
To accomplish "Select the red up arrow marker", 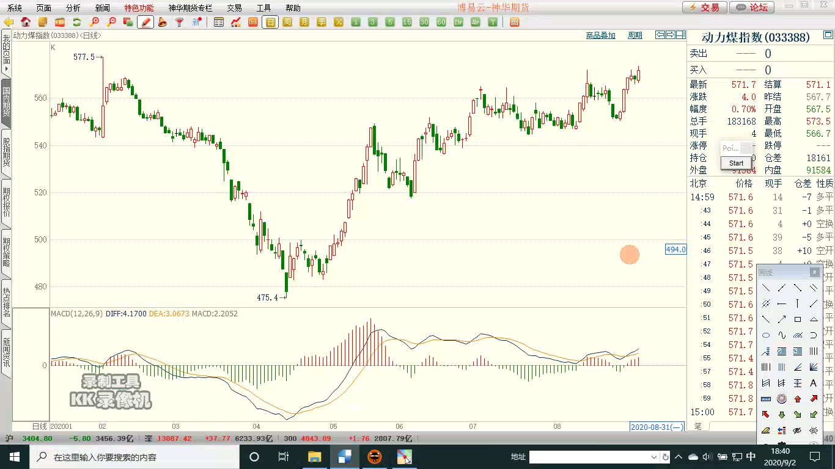I will coord(798,399).
